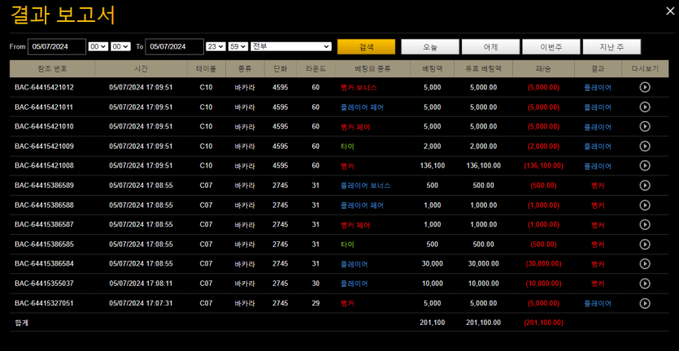This screenshot has height=351, width=679.
Task: Click the 다시보기 column header
Action: (x=645, y=69)
